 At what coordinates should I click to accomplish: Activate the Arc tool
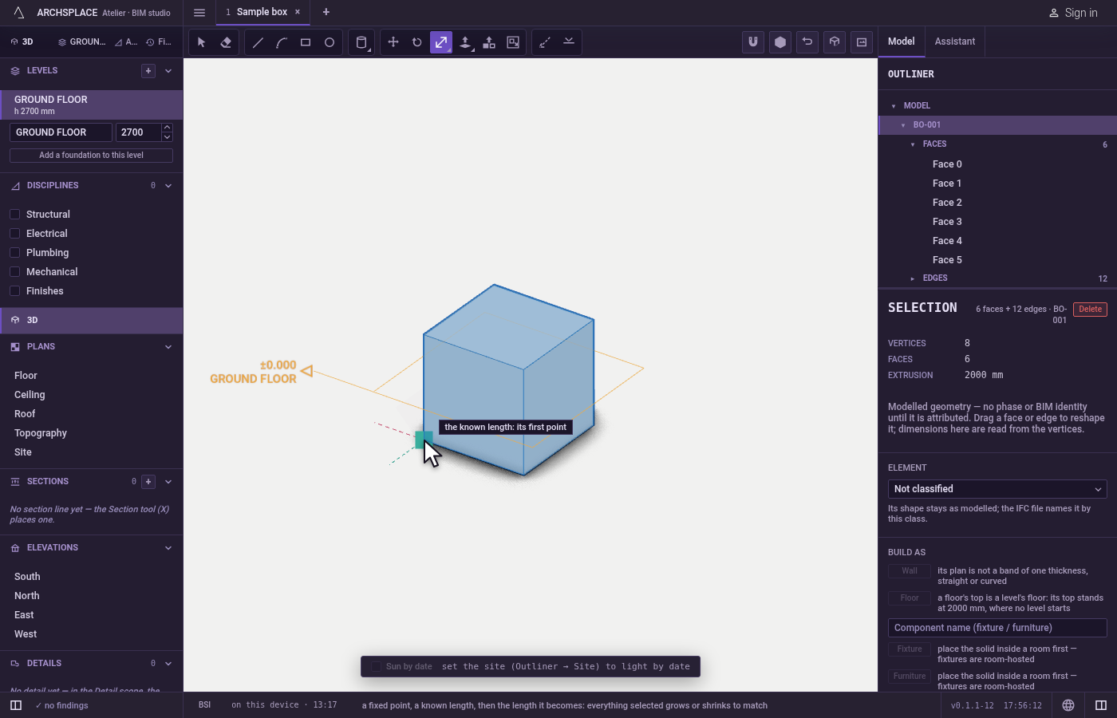[x=282, y=42]
